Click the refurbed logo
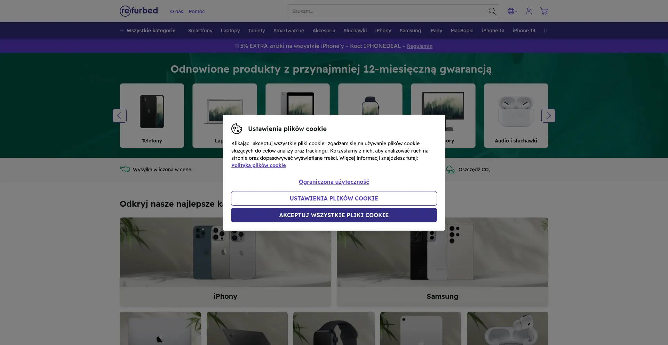 tap(139, 11)
